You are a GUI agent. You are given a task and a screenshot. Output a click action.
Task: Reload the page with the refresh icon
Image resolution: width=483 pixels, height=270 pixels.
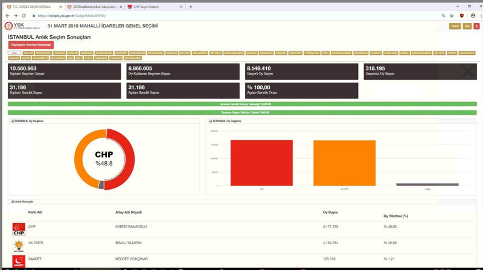pyautogui.click(x=24, y=16)
